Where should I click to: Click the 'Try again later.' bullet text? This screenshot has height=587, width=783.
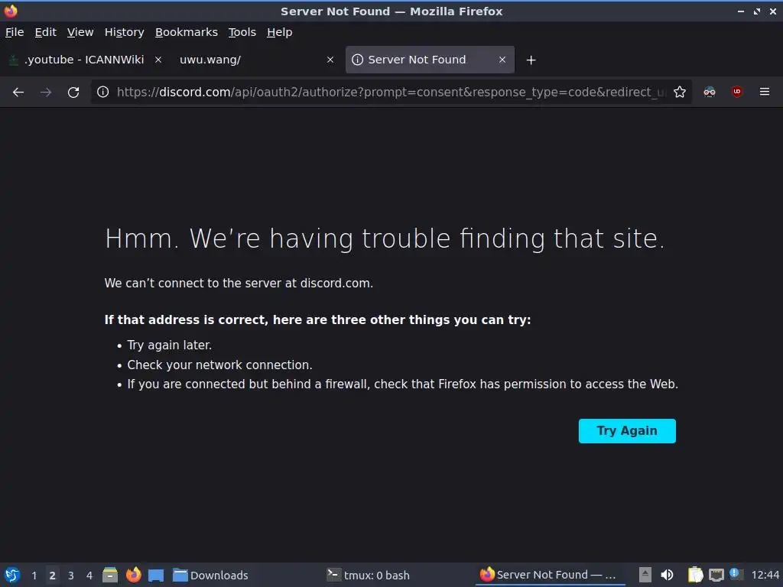click(170, 345)
